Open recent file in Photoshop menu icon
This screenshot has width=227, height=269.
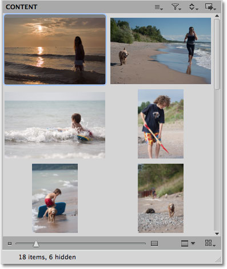(x=210, y=7)
